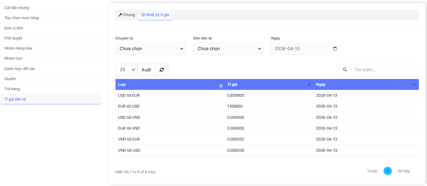Select the Nhật ký tỉ giá tab
The width and height of the screenshot is (427, 186).
click(155, 15)
